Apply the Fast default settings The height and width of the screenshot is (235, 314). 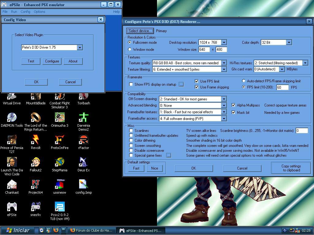[x=136, y=168]
